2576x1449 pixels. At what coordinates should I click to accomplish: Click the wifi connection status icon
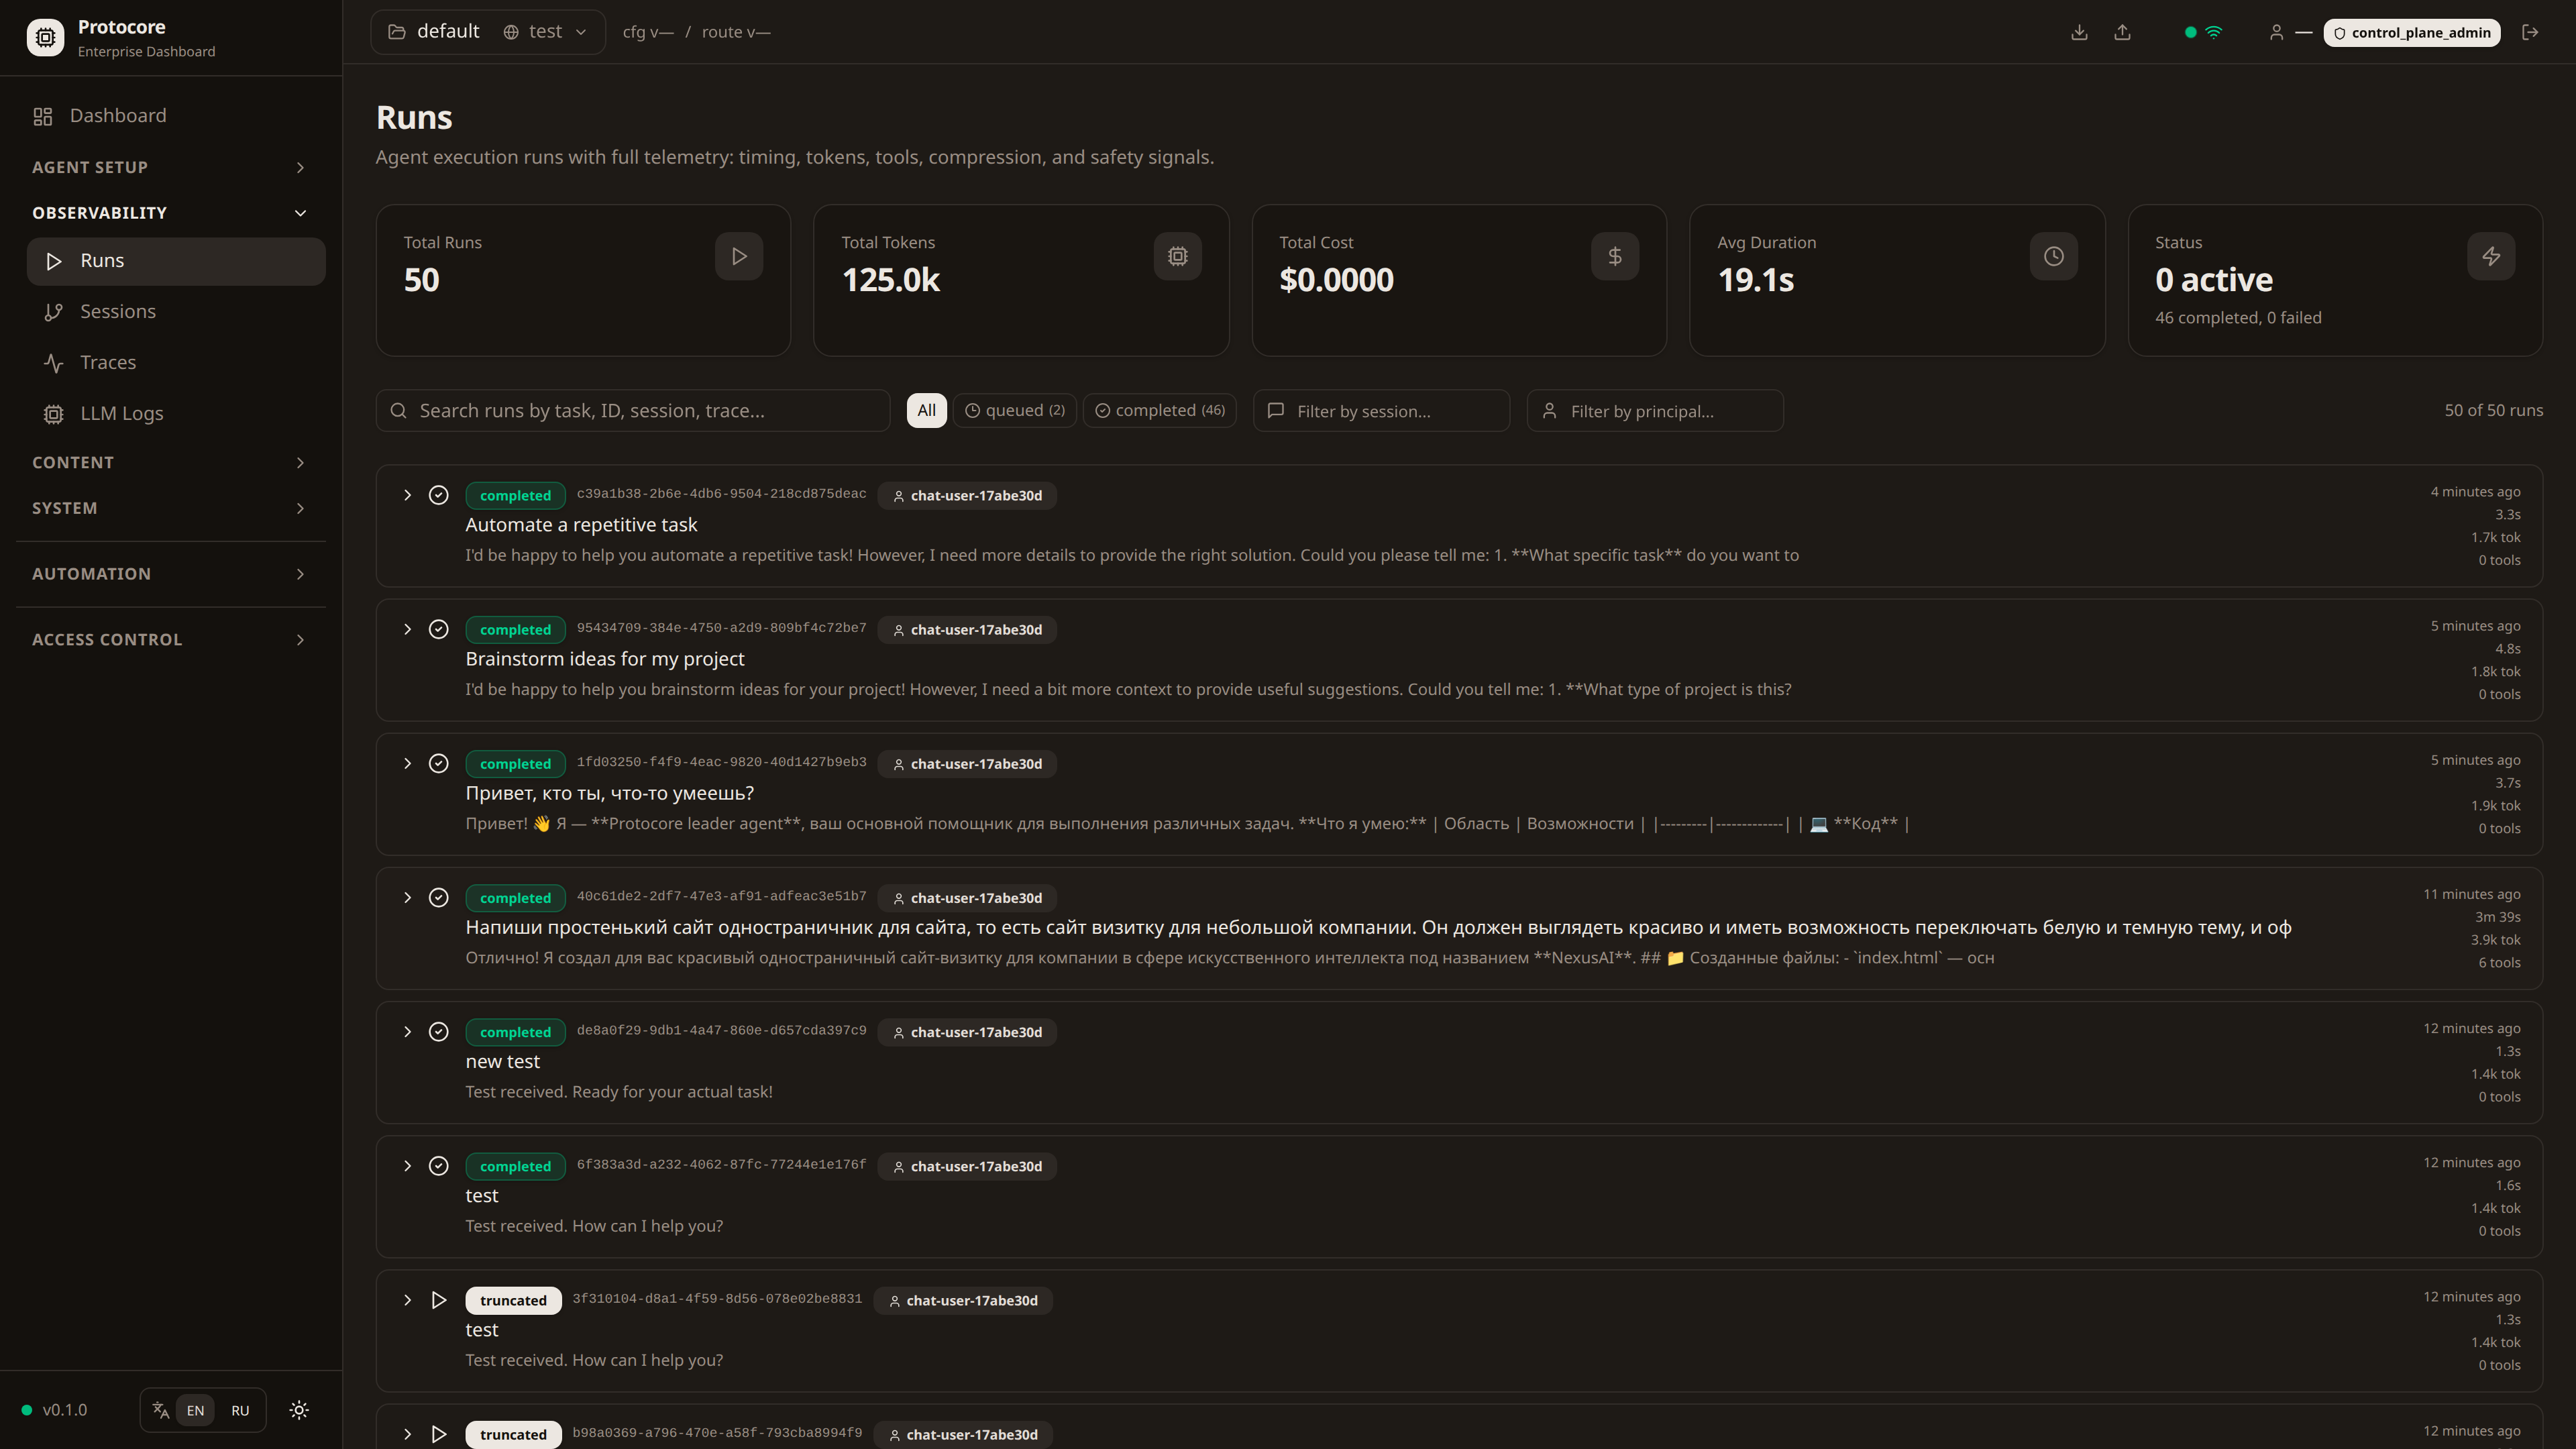pos(2214,32)
